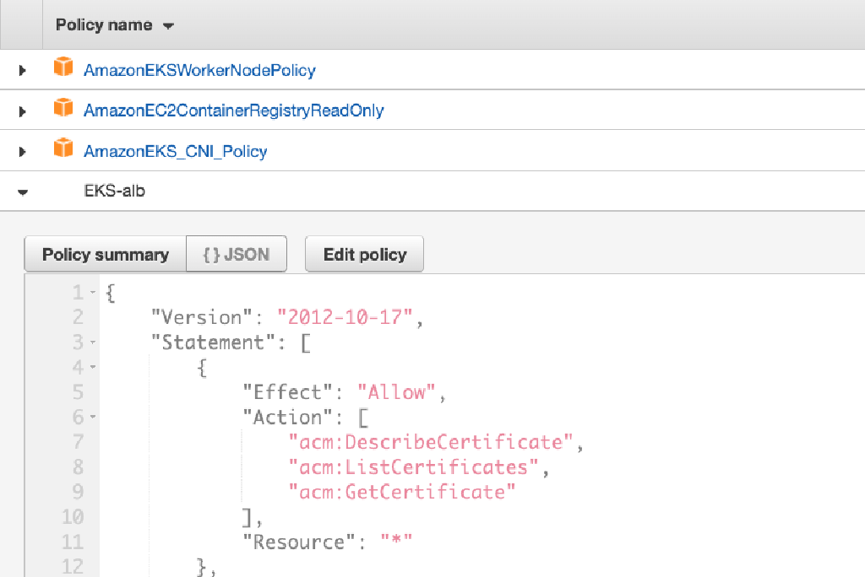Switch to the Policy summary view

pyautogui.click(x=106, y=255)
